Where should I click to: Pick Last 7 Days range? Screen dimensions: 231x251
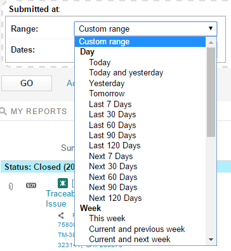pos(110,104)
